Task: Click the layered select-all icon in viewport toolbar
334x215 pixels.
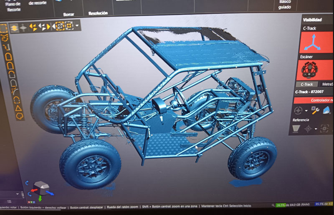Action: pos(14,28)
